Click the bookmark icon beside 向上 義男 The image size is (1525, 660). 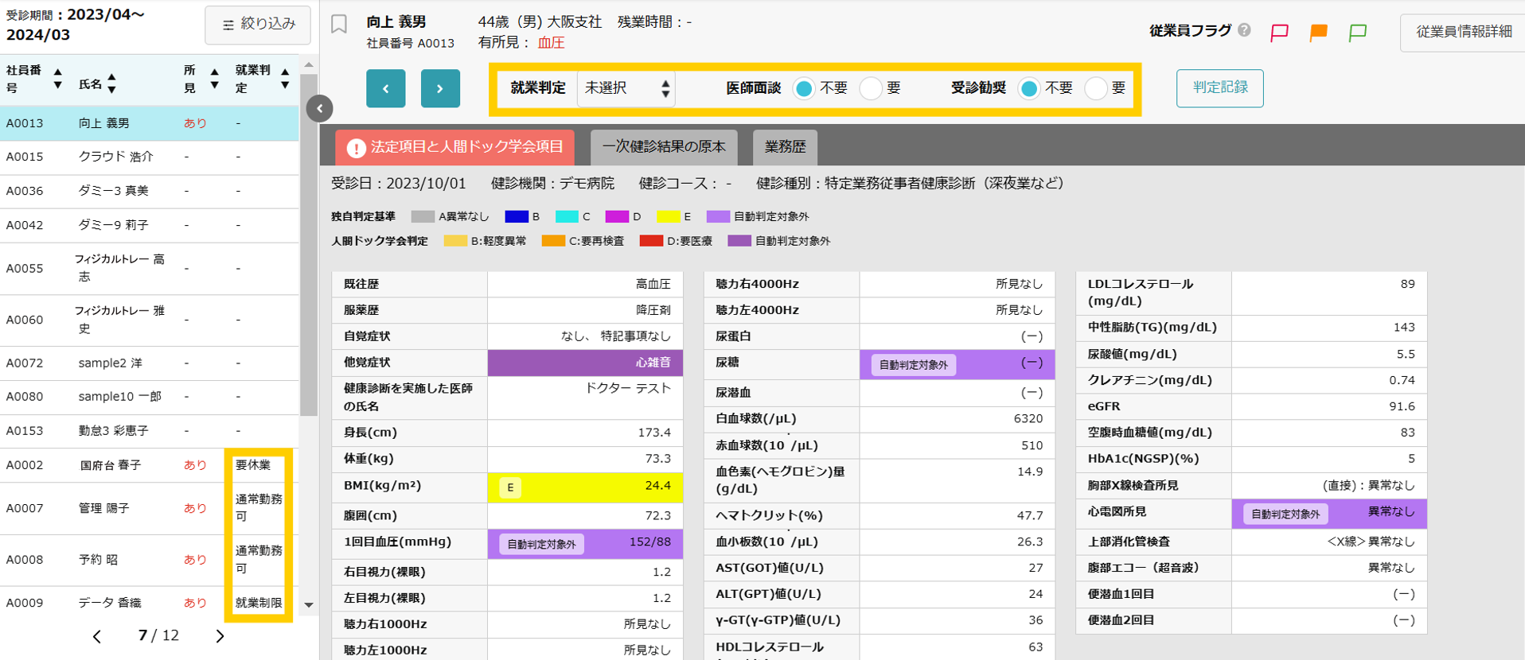click(x=339, y=24)
